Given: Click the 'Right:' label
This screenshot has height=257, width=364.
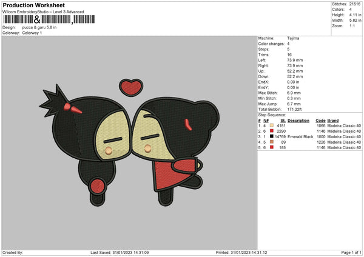Looking at the screenshot, I should (x=263, y=65).
